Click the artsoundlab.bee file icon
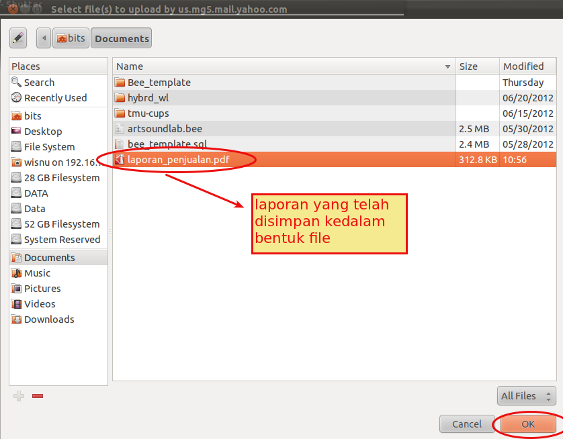Viewport: 563px width, 439px height. tap(120, 128)
